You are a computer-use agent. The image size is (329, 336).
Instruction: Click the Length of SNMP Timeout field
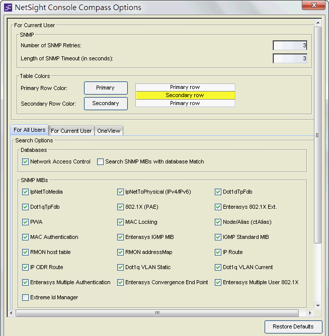click(x=290, y=58)
